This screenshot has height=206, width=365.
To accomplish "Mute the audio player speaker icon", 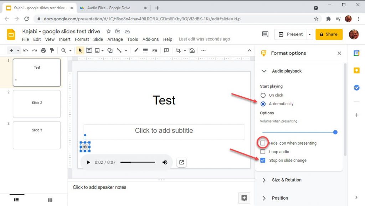I will [165, 162].
